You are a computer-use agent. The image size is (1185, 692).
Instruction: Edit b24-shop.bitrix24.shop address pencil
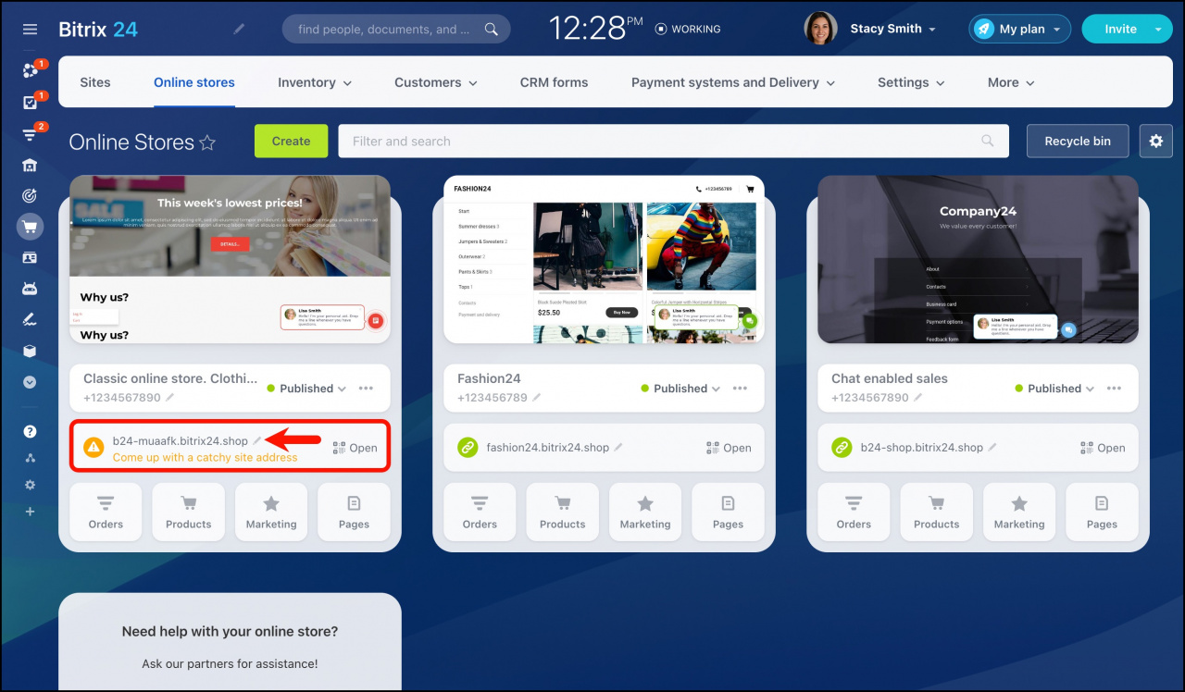point(992,448)
